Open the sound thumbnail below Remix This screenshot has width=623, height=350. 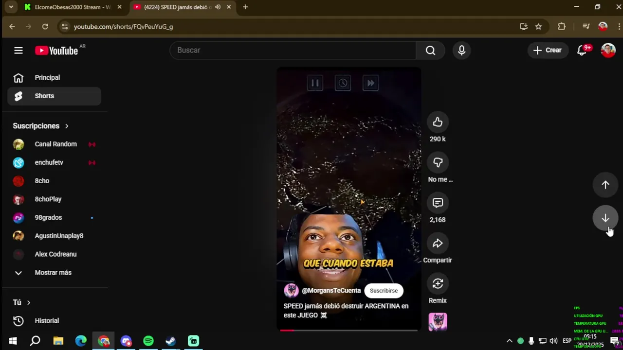tap(438, 322)
